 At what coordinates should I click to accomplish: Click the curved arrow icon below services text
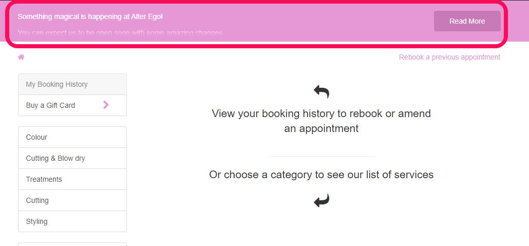tap(321, 200)
